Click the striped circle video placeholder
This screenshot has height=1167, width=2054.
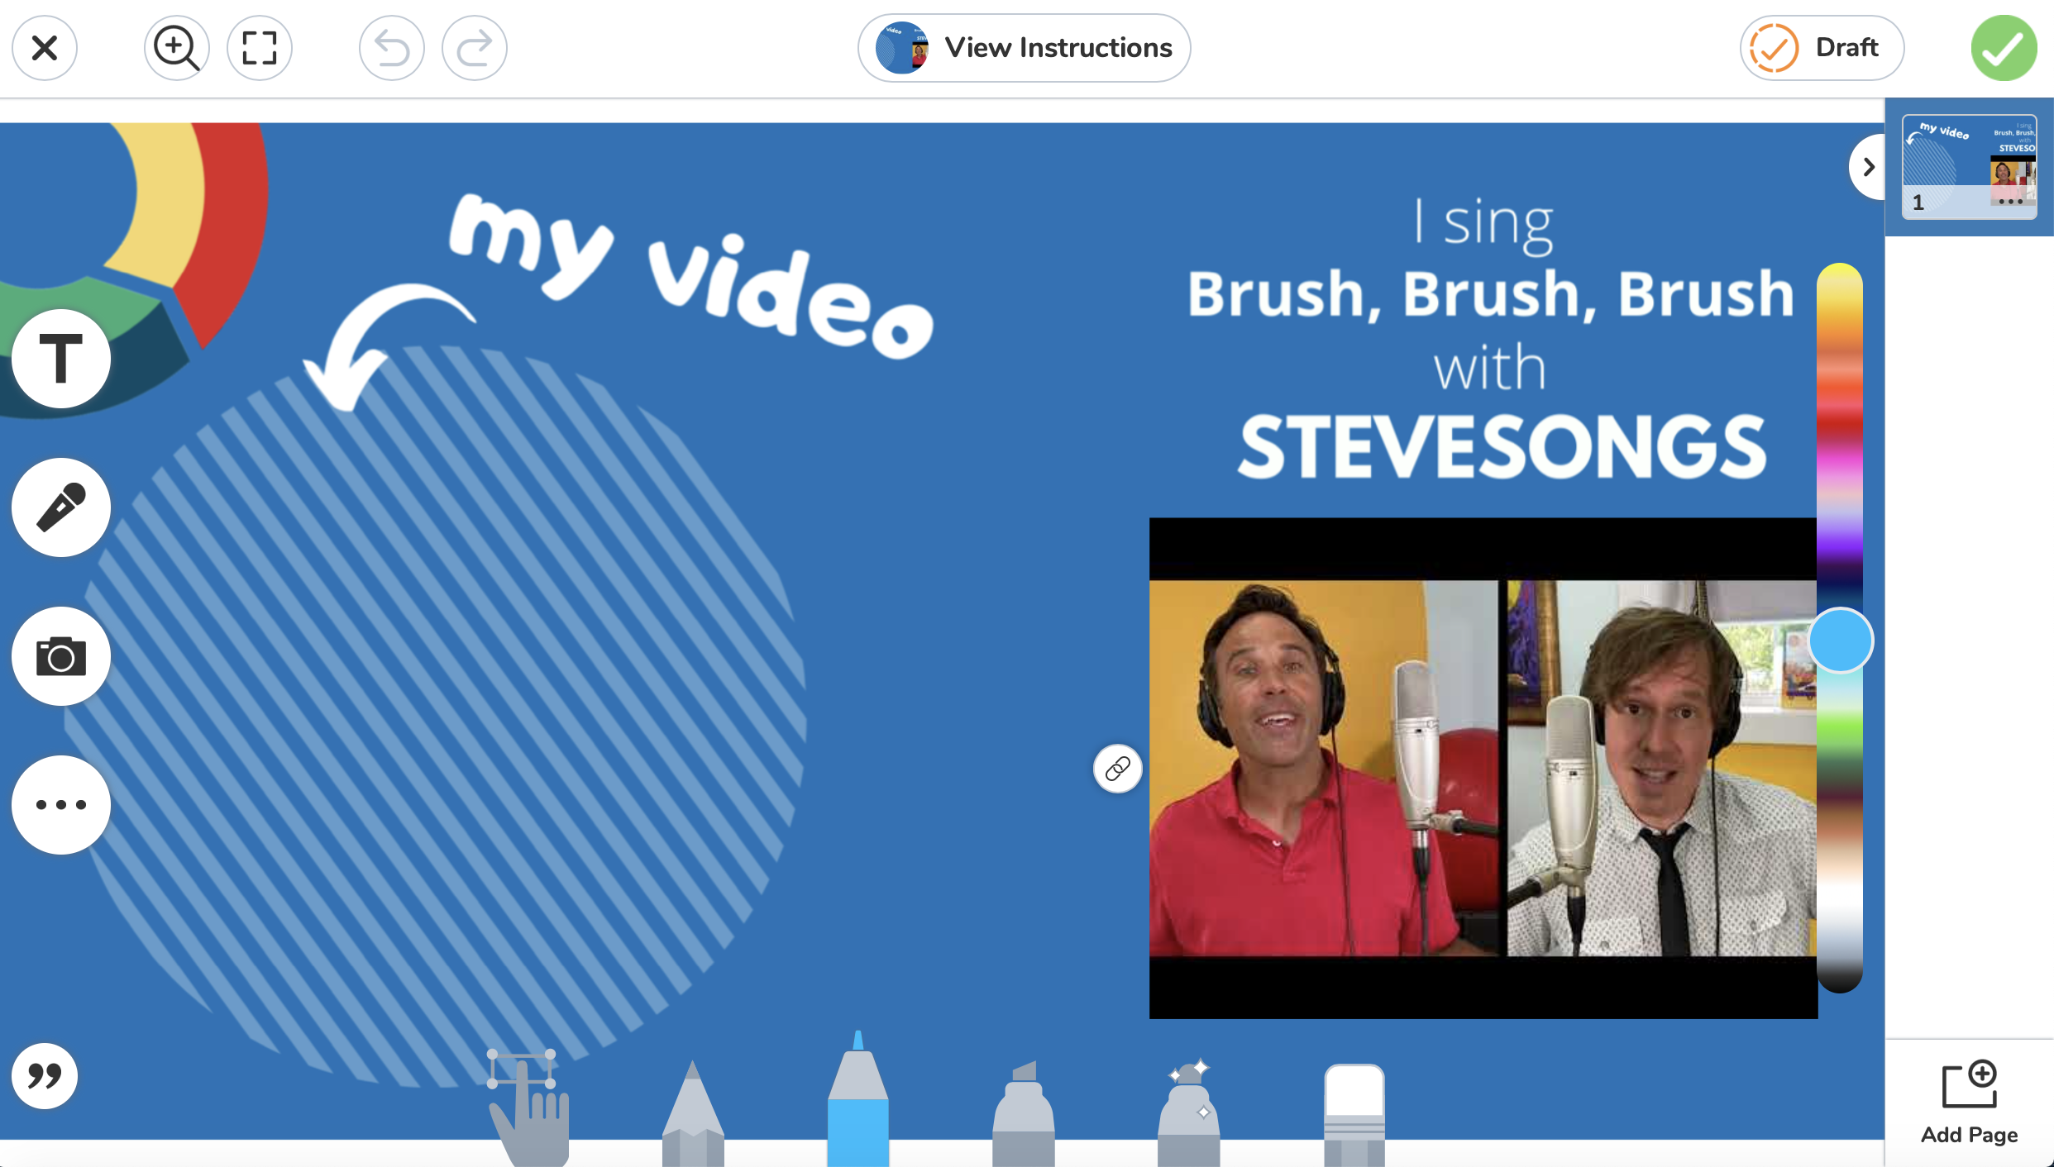[437, 716]
